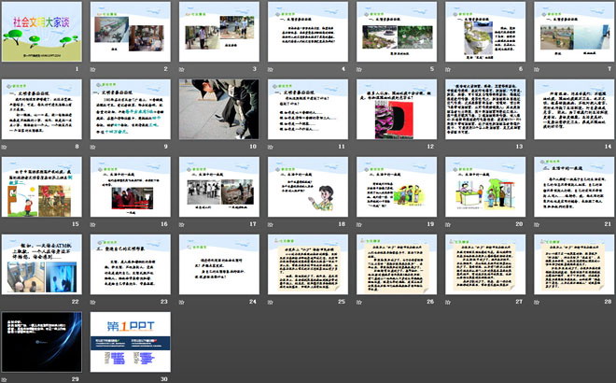Screen dimensions: 616x383
Task: Click the animation star icon under slide 1
Action: point(5,69)
